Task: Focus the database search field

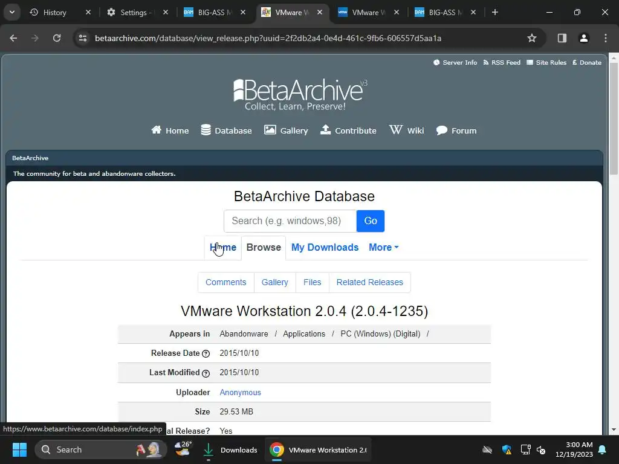Action: tap(290, 221)
